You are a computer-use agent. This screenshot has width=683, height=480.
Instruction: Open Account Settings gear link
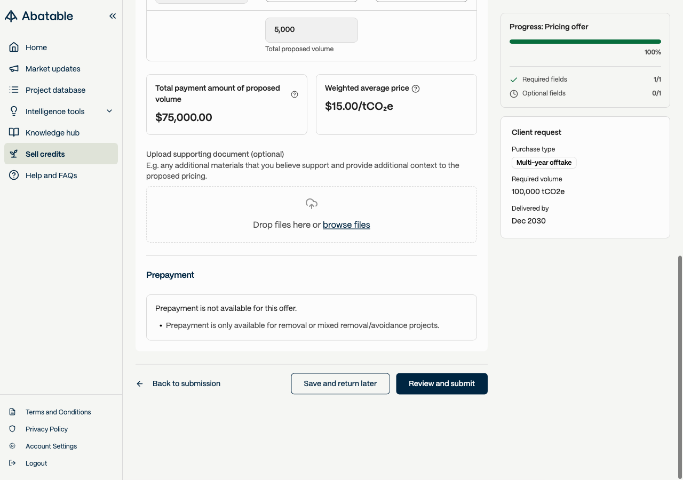click(x=51, y=446)
